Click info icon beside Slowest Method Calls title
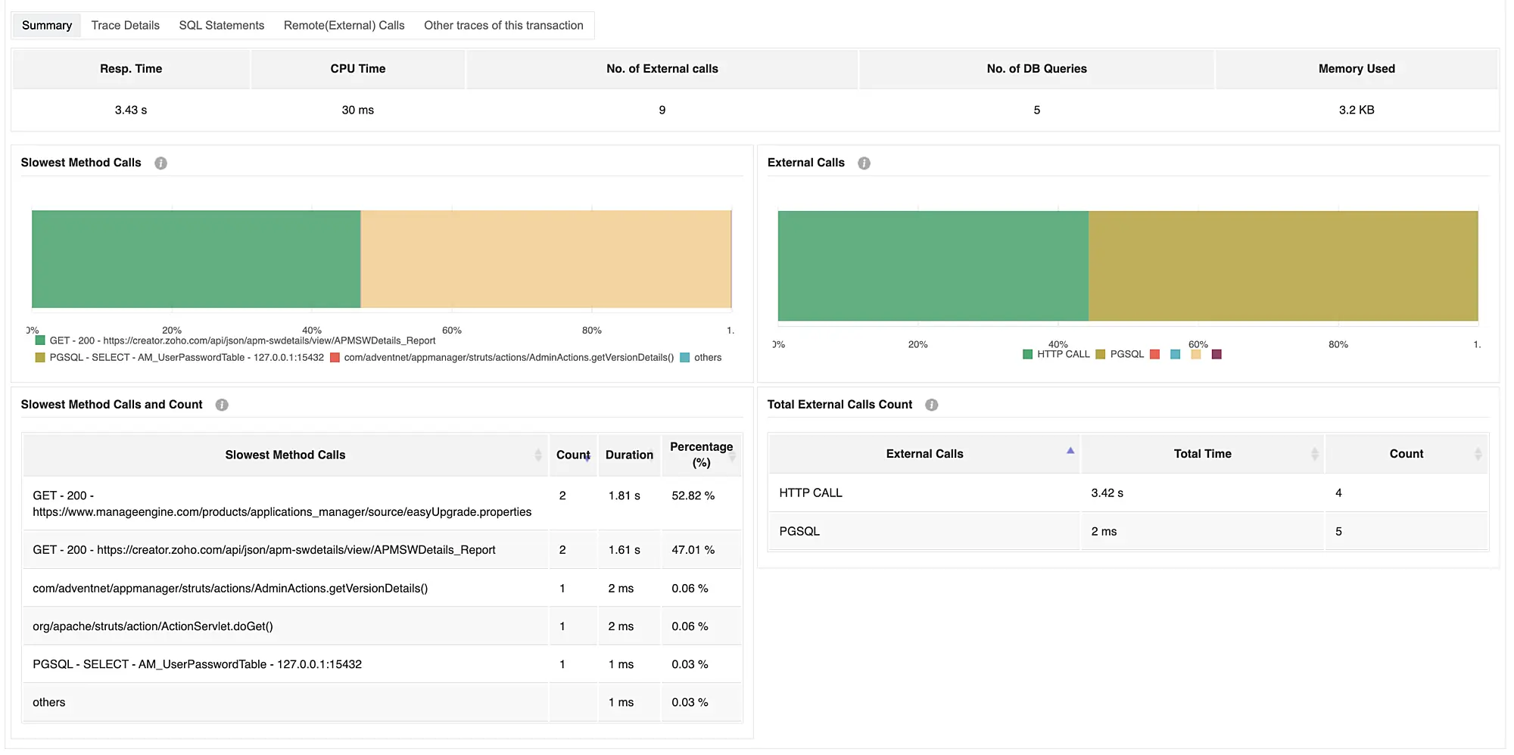Screen dimensions: 1514x755 [160, 163]
